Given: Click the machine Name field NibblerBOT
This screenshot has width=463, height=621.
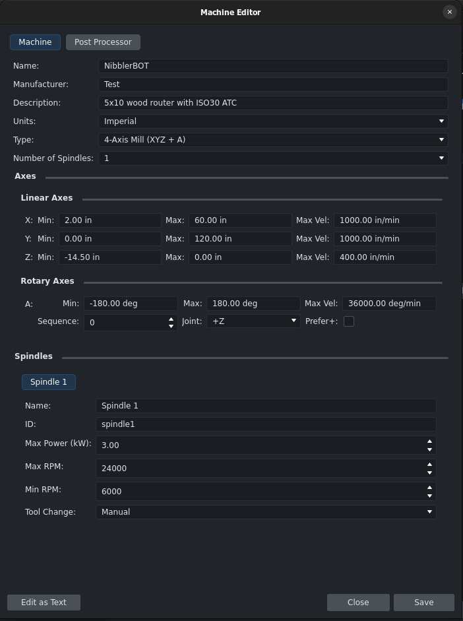Looking at the screenshot, I should click(x=273, y=66).
